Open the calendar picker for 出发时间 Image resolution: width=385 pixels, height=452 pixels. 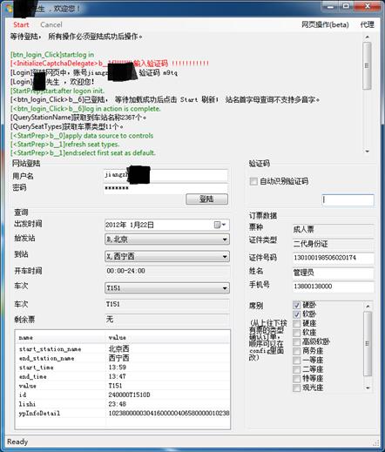click(220, 225)
